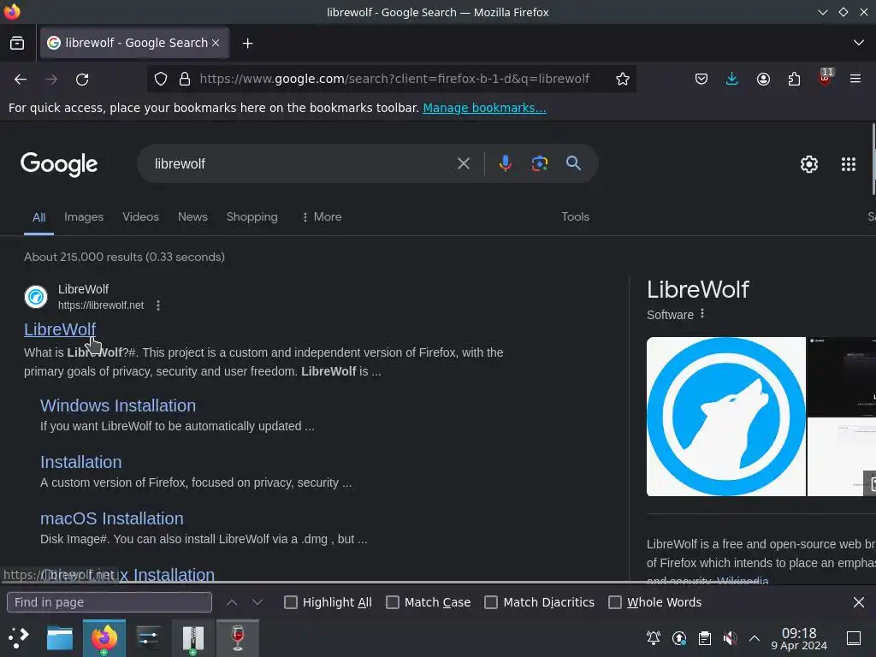Switch to the Images tab
876x657 pixels.
tap(84, 216)
